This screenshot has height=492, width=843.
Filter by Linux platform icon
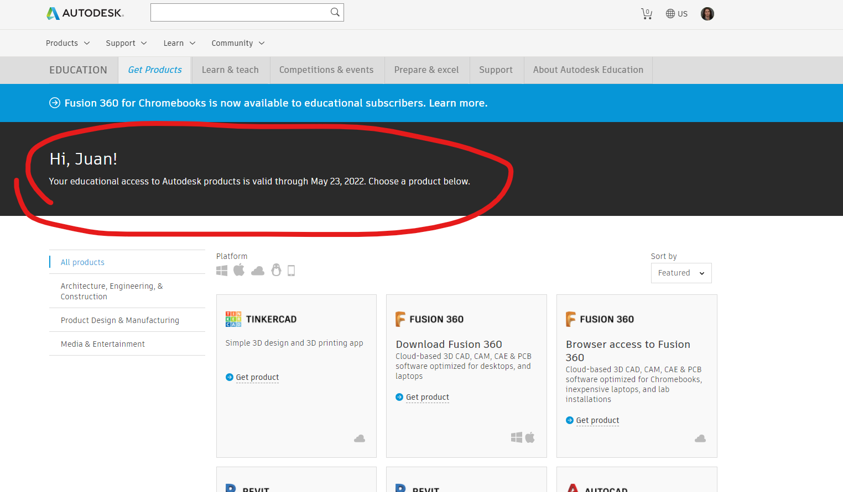[276, 270]
